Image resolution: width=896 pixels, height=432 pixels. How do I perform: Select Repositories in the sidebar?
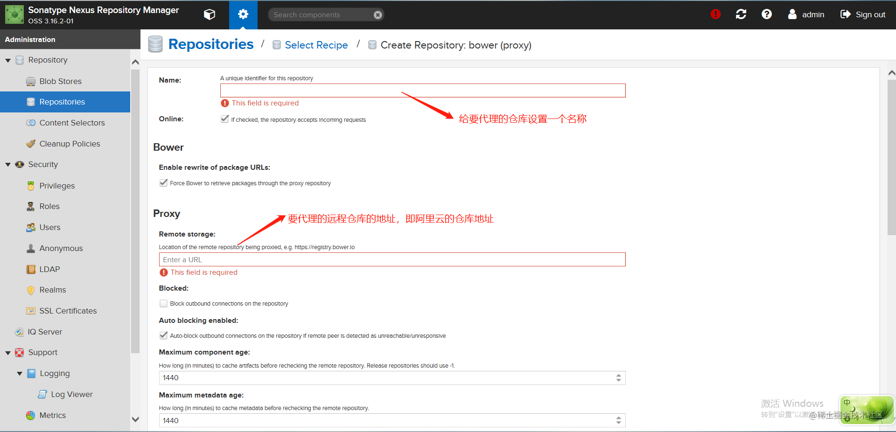65,102
